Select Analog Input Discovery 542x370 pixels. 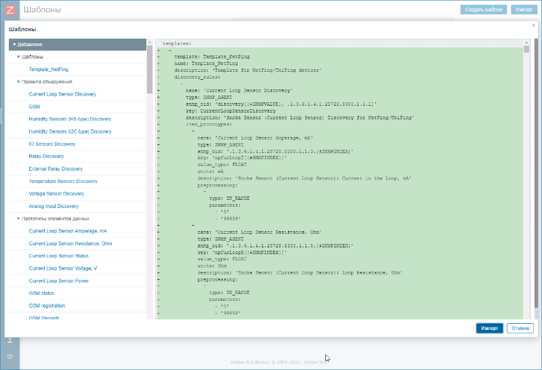[x=54, y=207]
